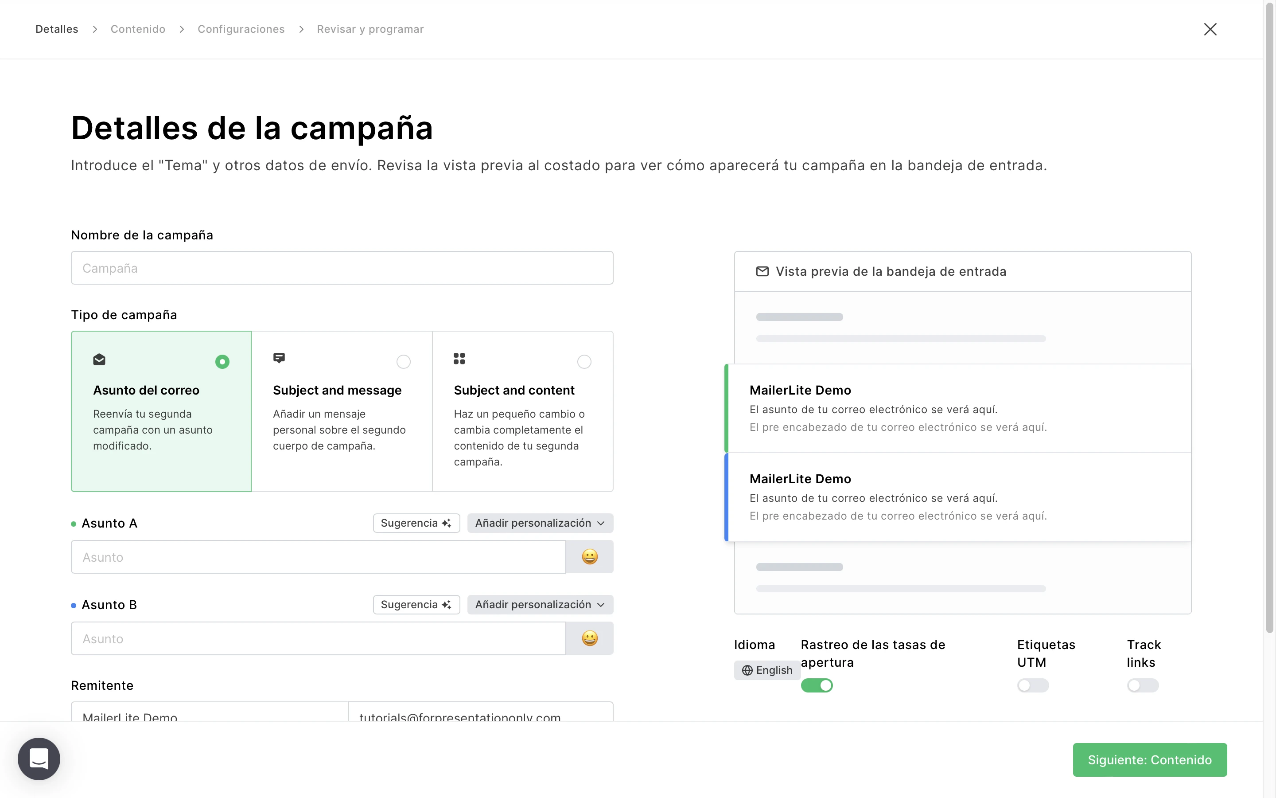Image resolution: width=1276 pixels, height=798 pixels.
Task: Click Sugerencia button for Asunto A
Action: click(x=416, y=523)
